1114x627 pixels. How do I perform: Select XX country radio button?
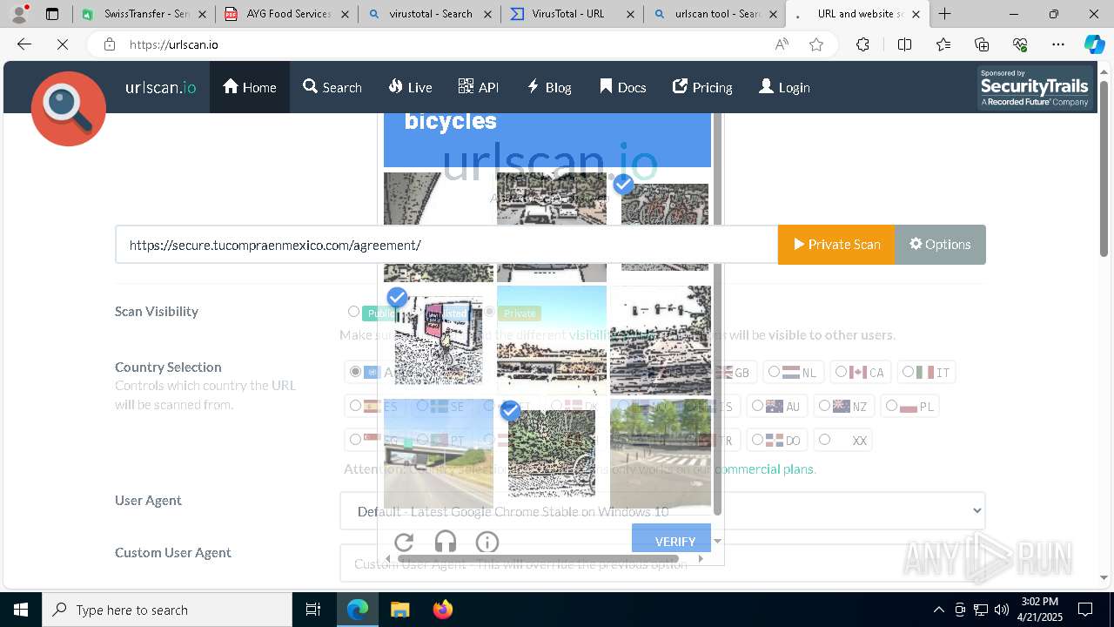coord(824,440)
